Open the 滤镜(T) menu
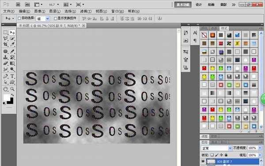 pyautogui.click(x=86, y=11)
